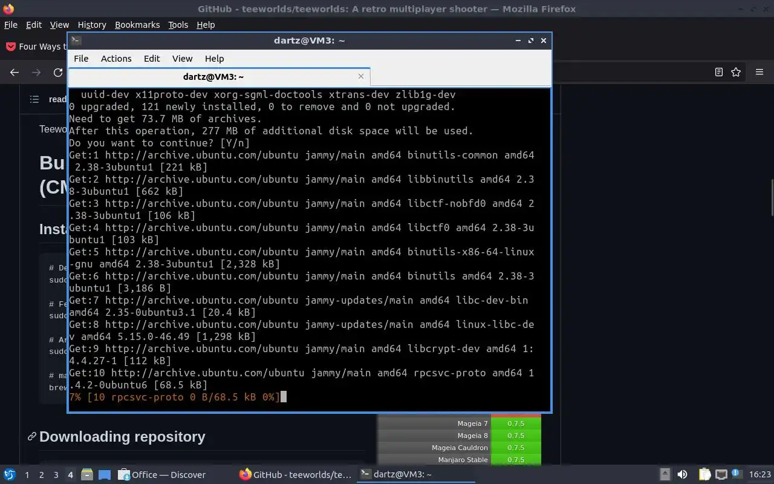Click the Mageia Cauldron row label
The width and height of the screenshot is (774, 484).
click(x=460, y=448)
